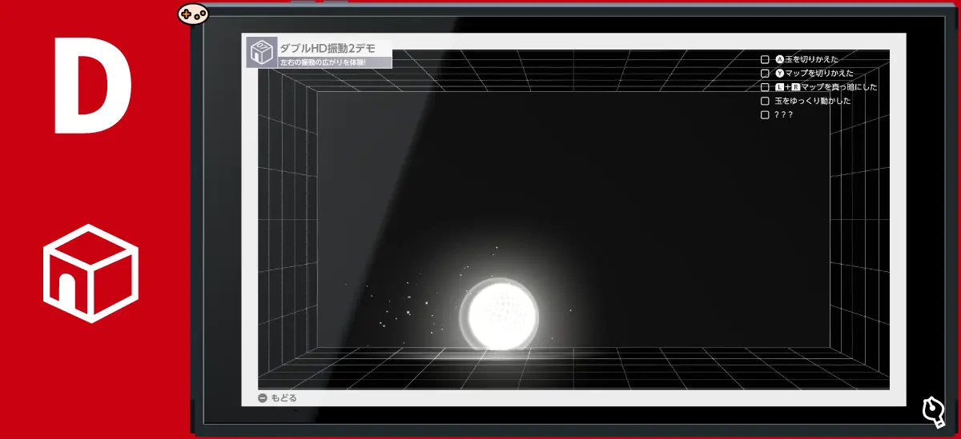
Task: Click the large letter D on red panel
Action: click(92, 86)
